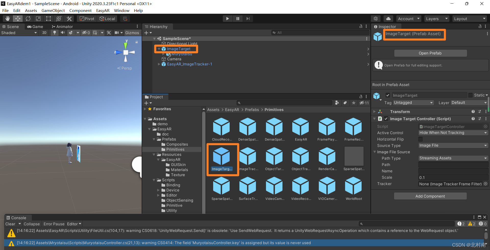Toggle grid snapping icon in toolbar
The width and height of the screenshot is (490, 250).
125,19
